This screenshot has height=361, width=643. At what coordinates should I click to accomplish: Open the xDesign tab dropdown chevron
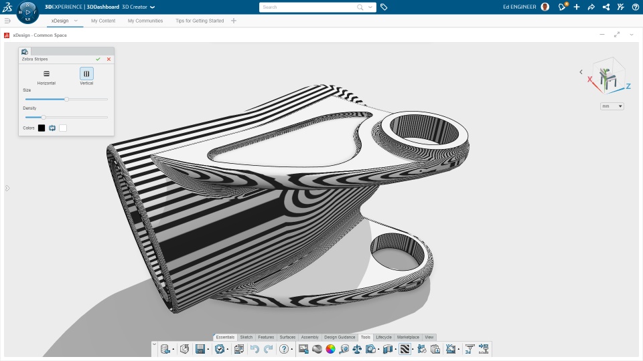tap(76, 21)
